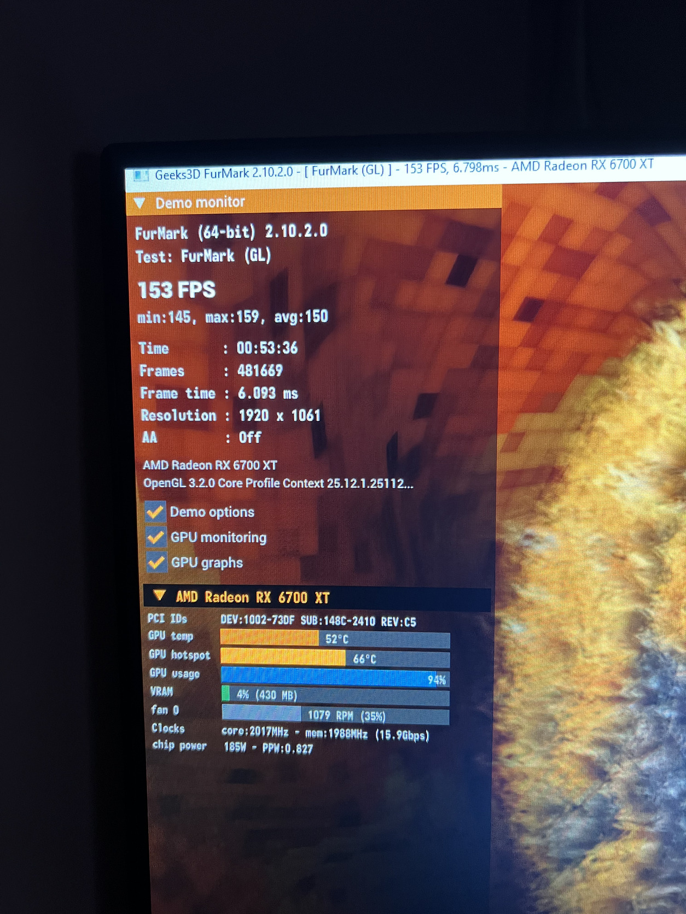Click the Demo monitor header label
Screen dimensions: 686x914
[200, 202]
